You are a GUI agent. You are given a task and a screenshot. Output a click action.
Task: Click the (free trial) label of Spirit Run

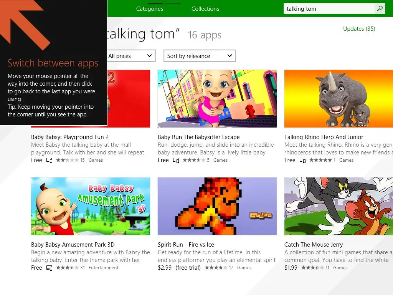pyautogui.click(x=188, y=268)
